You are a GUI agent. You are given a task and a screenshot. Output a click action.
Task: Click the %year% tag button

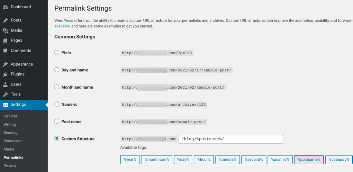tap(130, 160)
